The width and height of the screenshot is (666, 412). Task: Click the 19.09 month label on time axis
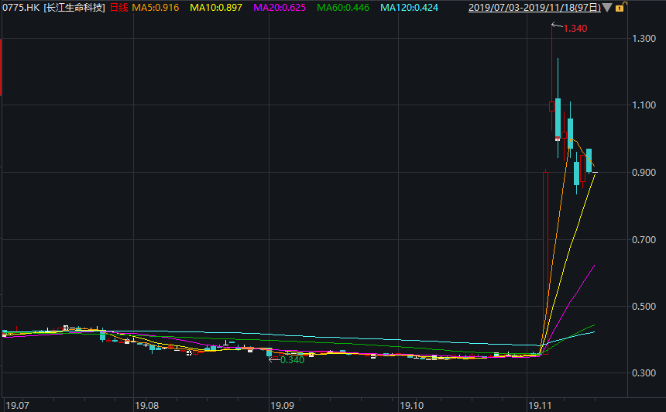pos(282,405)
